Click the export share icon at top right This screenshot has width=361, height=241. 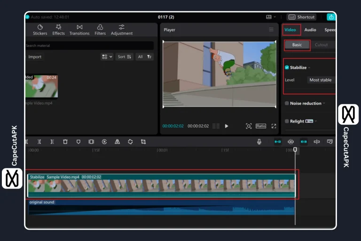331,17
